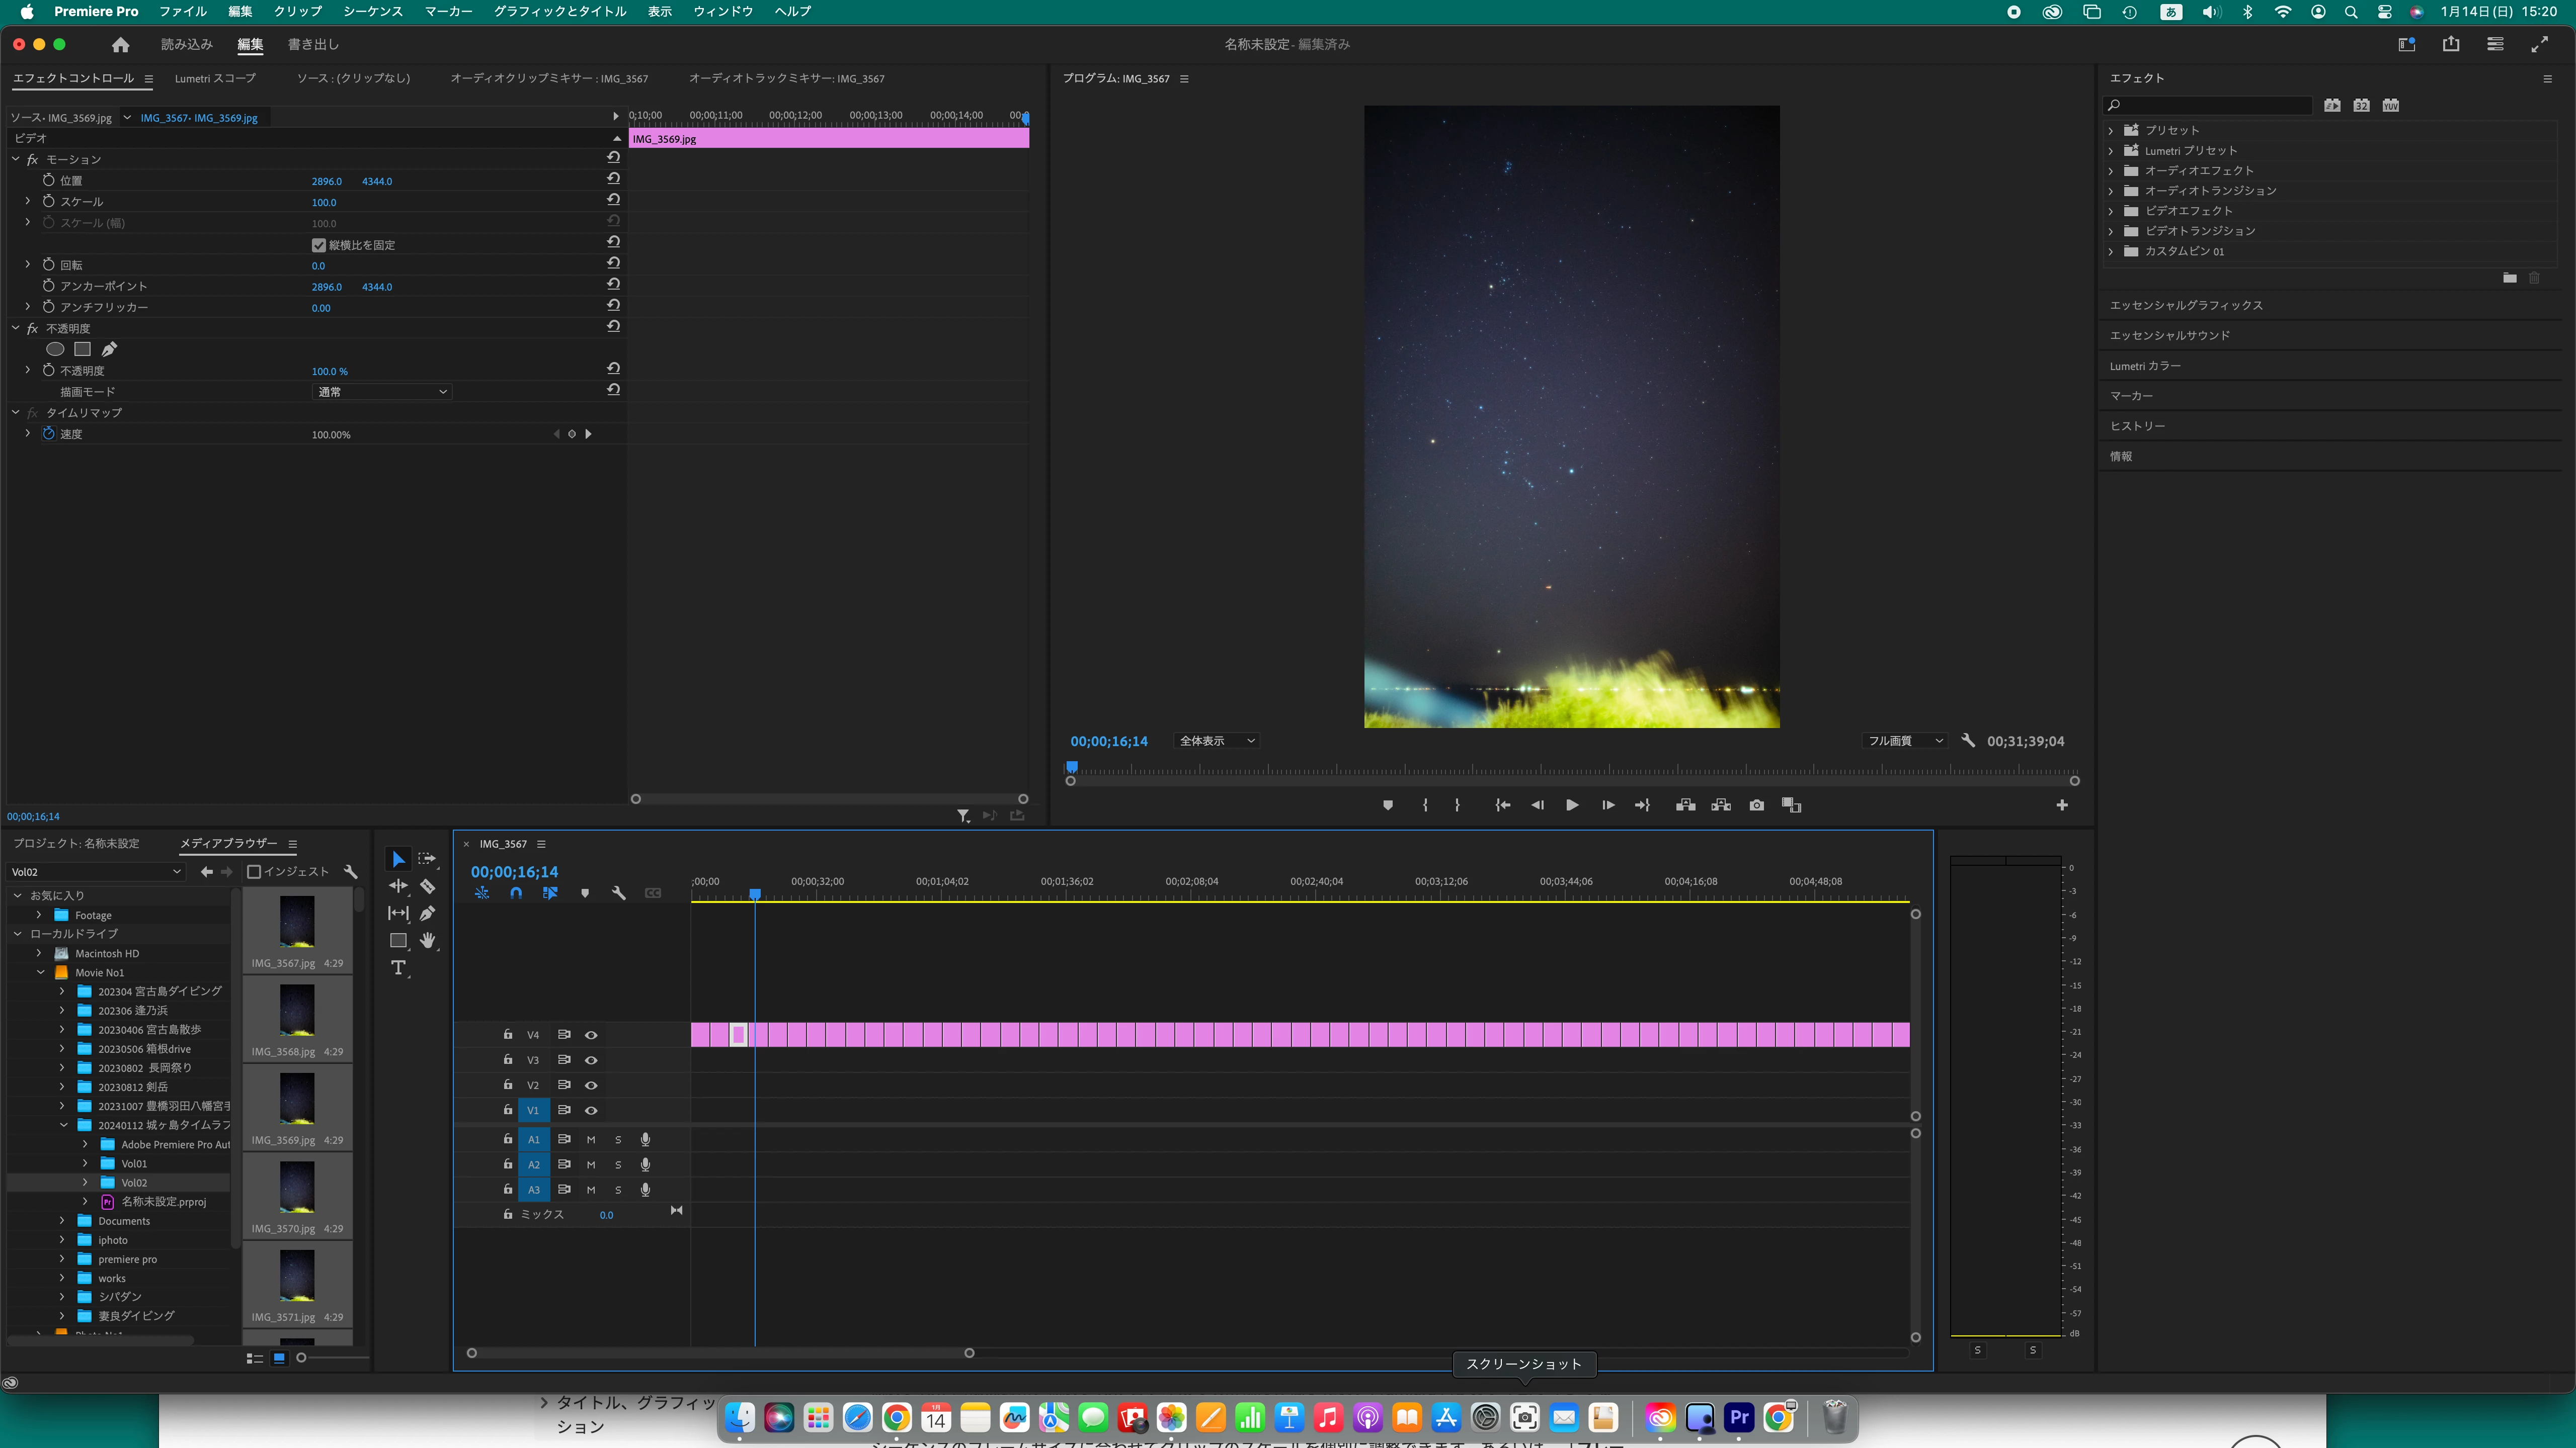2576x1448 pixels.
Task: Click the 書き出し workspace button
Action: 313,45
